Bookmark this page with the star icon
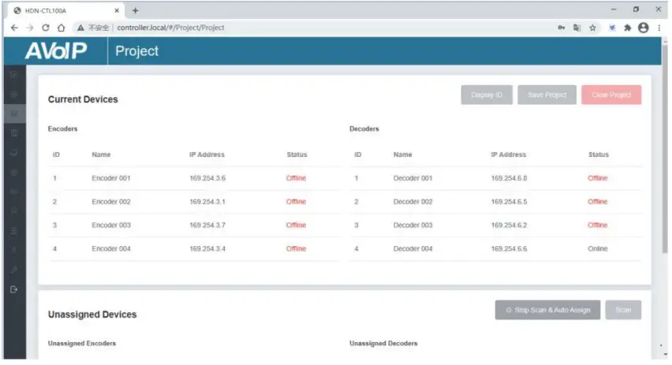This screenshot has height=365, width=672. point(592,28)
